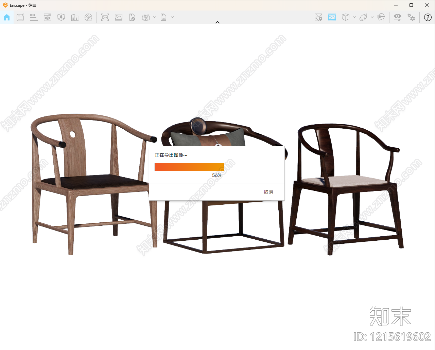Screen dimensions: 435x350
Task: Open the View Management eye-window icon
Action: [48, 17]
